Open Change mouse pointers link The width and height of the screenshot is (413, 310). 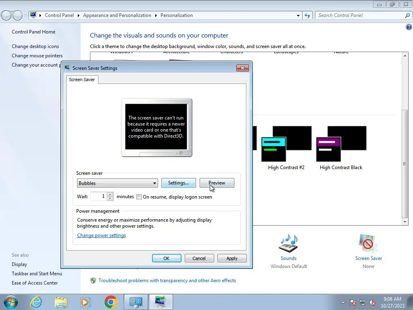[x=37, y=56]
